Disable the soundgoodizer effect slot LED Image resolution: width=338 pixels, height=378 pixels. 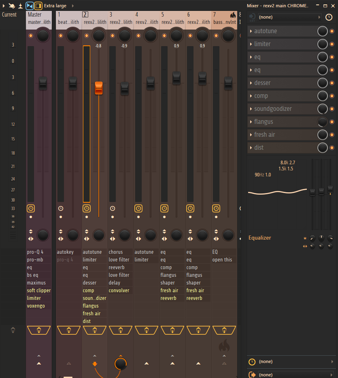(332, 109)
